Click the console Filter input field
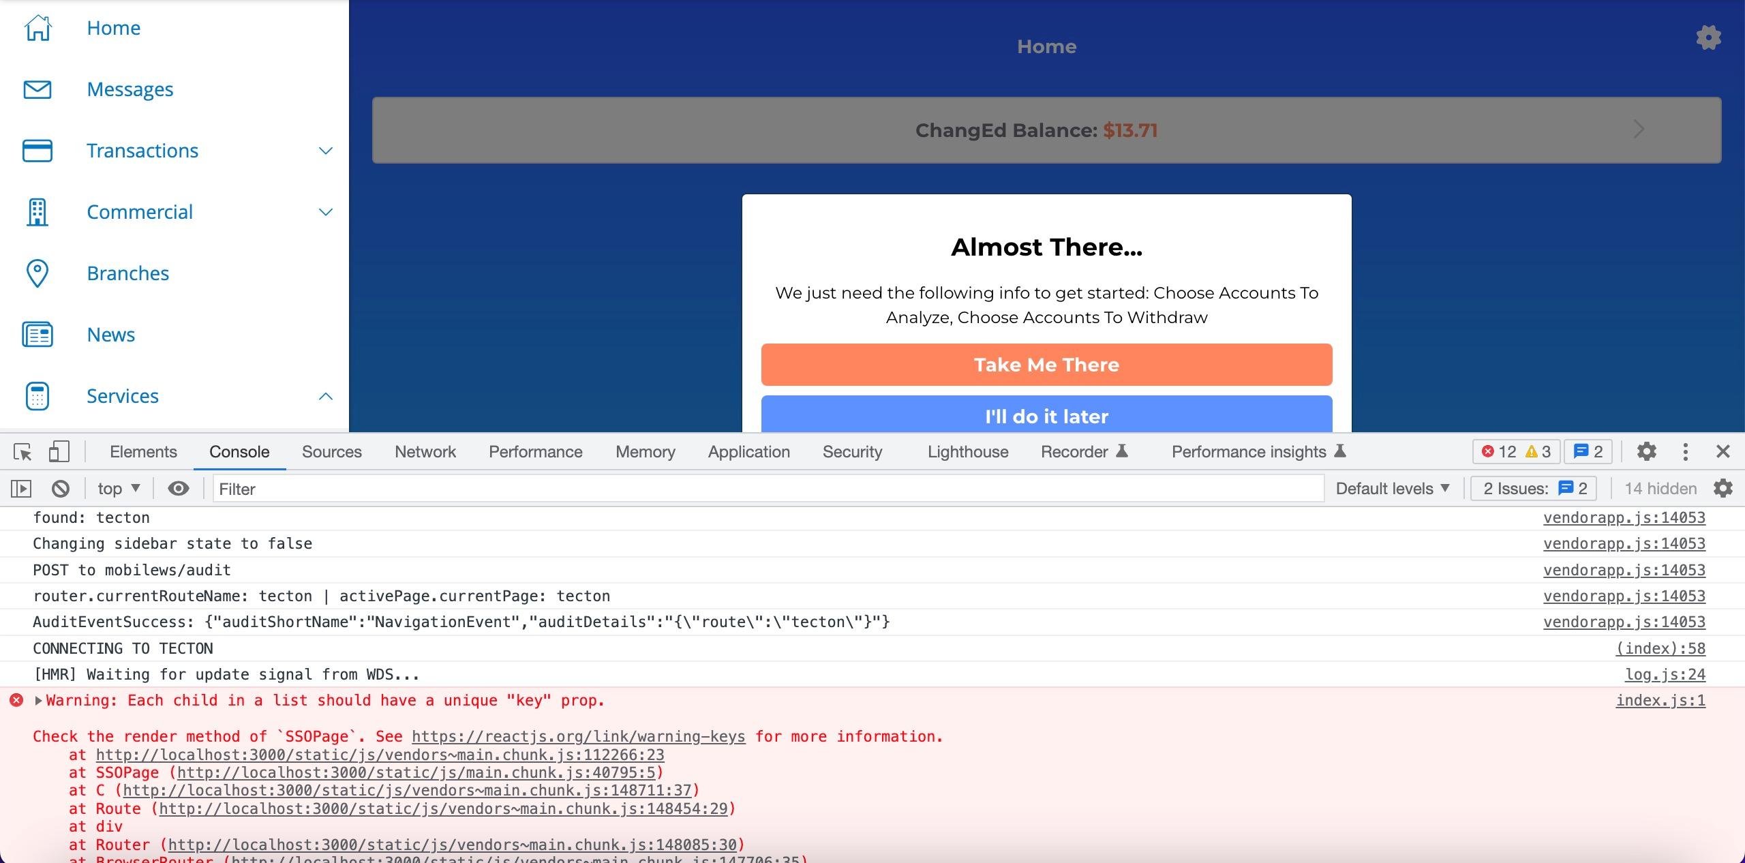Image resolution: width=1745 pixels, height=863 pixels. [x=768, y=489]
